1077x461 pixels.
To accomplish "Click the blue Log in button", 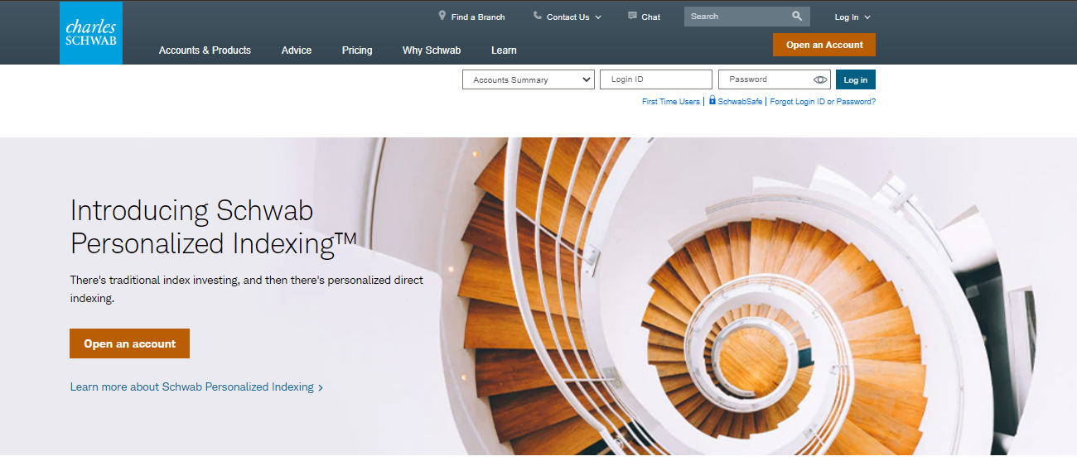I will coord(856,79).
